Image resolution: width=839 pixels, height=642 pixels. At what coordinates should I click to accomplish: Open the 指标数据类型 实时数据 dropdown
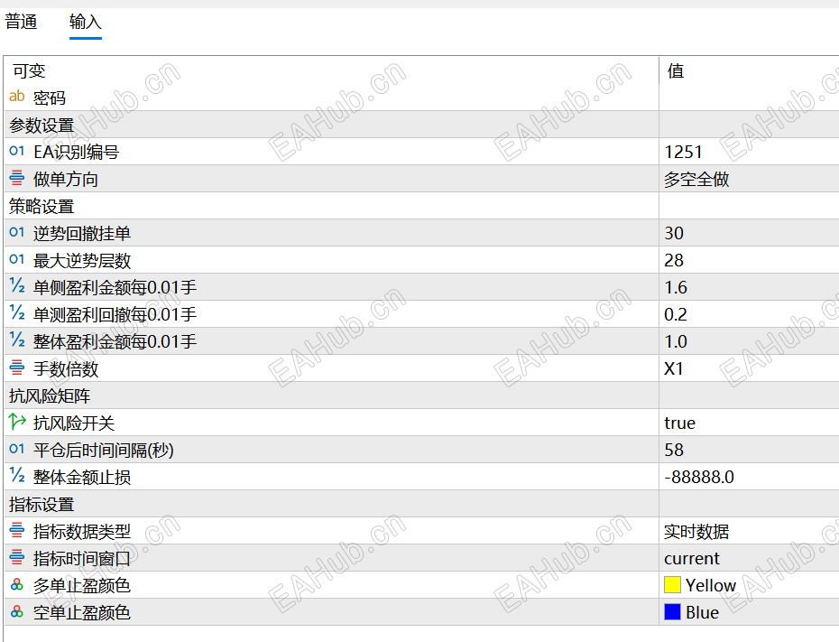[695, 531]
